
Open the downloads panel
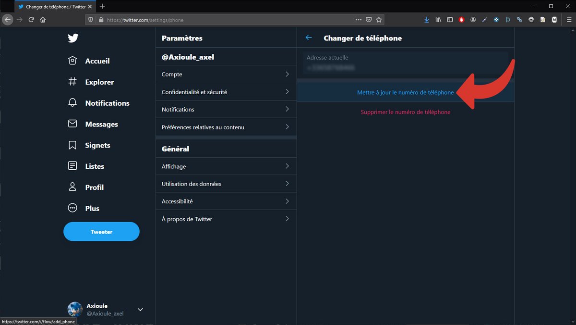[x=427, y=20]
